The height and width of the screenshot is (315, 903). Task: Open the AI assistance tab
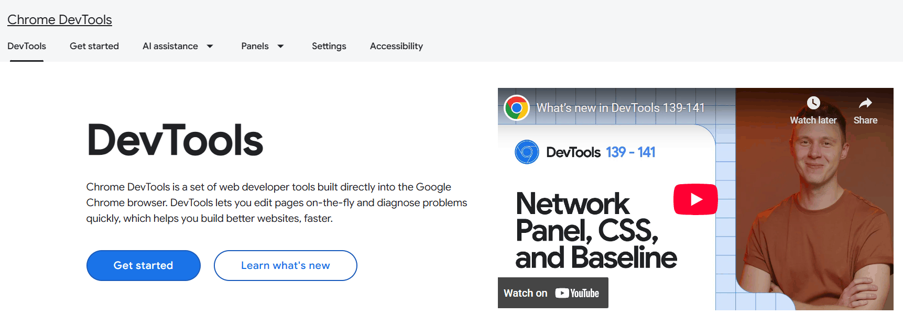(x=170, y=46)
